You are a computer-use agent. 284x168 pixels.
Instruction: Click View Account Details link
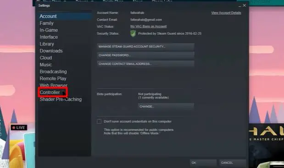pos(226,13)
